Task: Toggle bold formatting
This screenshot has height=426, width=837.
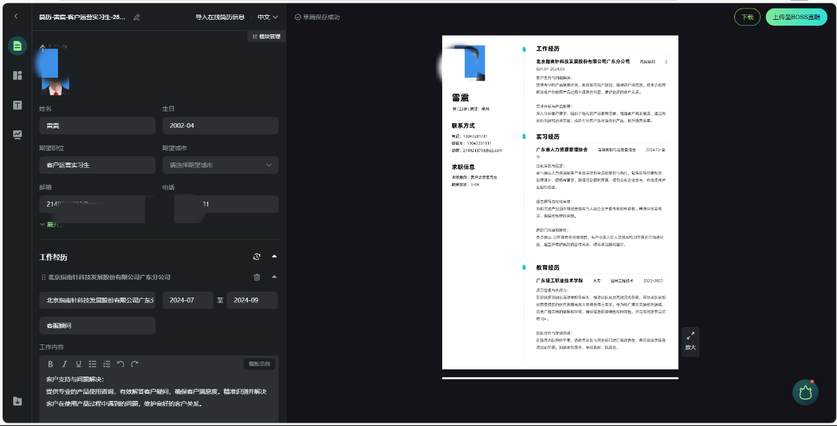Action: click(x=51, y=364)
